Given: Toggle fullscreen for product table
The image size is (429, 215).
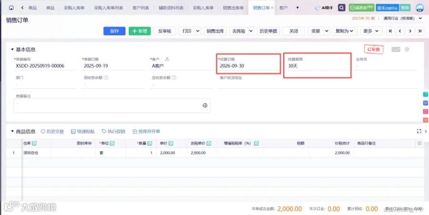Looking at the screenshot, I should tap(419, 131).
